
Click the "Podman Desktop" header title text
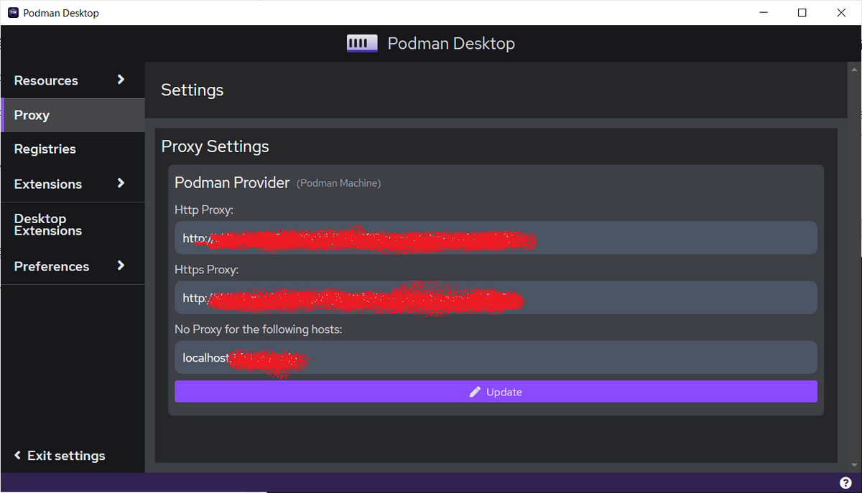coord(451,44)
